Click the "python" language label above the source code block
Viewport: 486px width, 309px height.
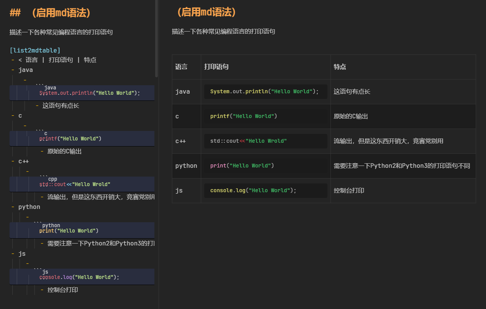point(51,225)
